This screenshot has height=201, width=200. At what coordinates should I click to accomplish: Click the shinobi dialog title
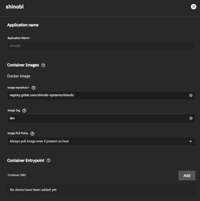(x=15, y=7)
